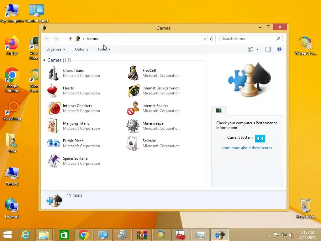Click Learn more about these scores
Screen dimensions: 321x241
[x=246, y=148]
